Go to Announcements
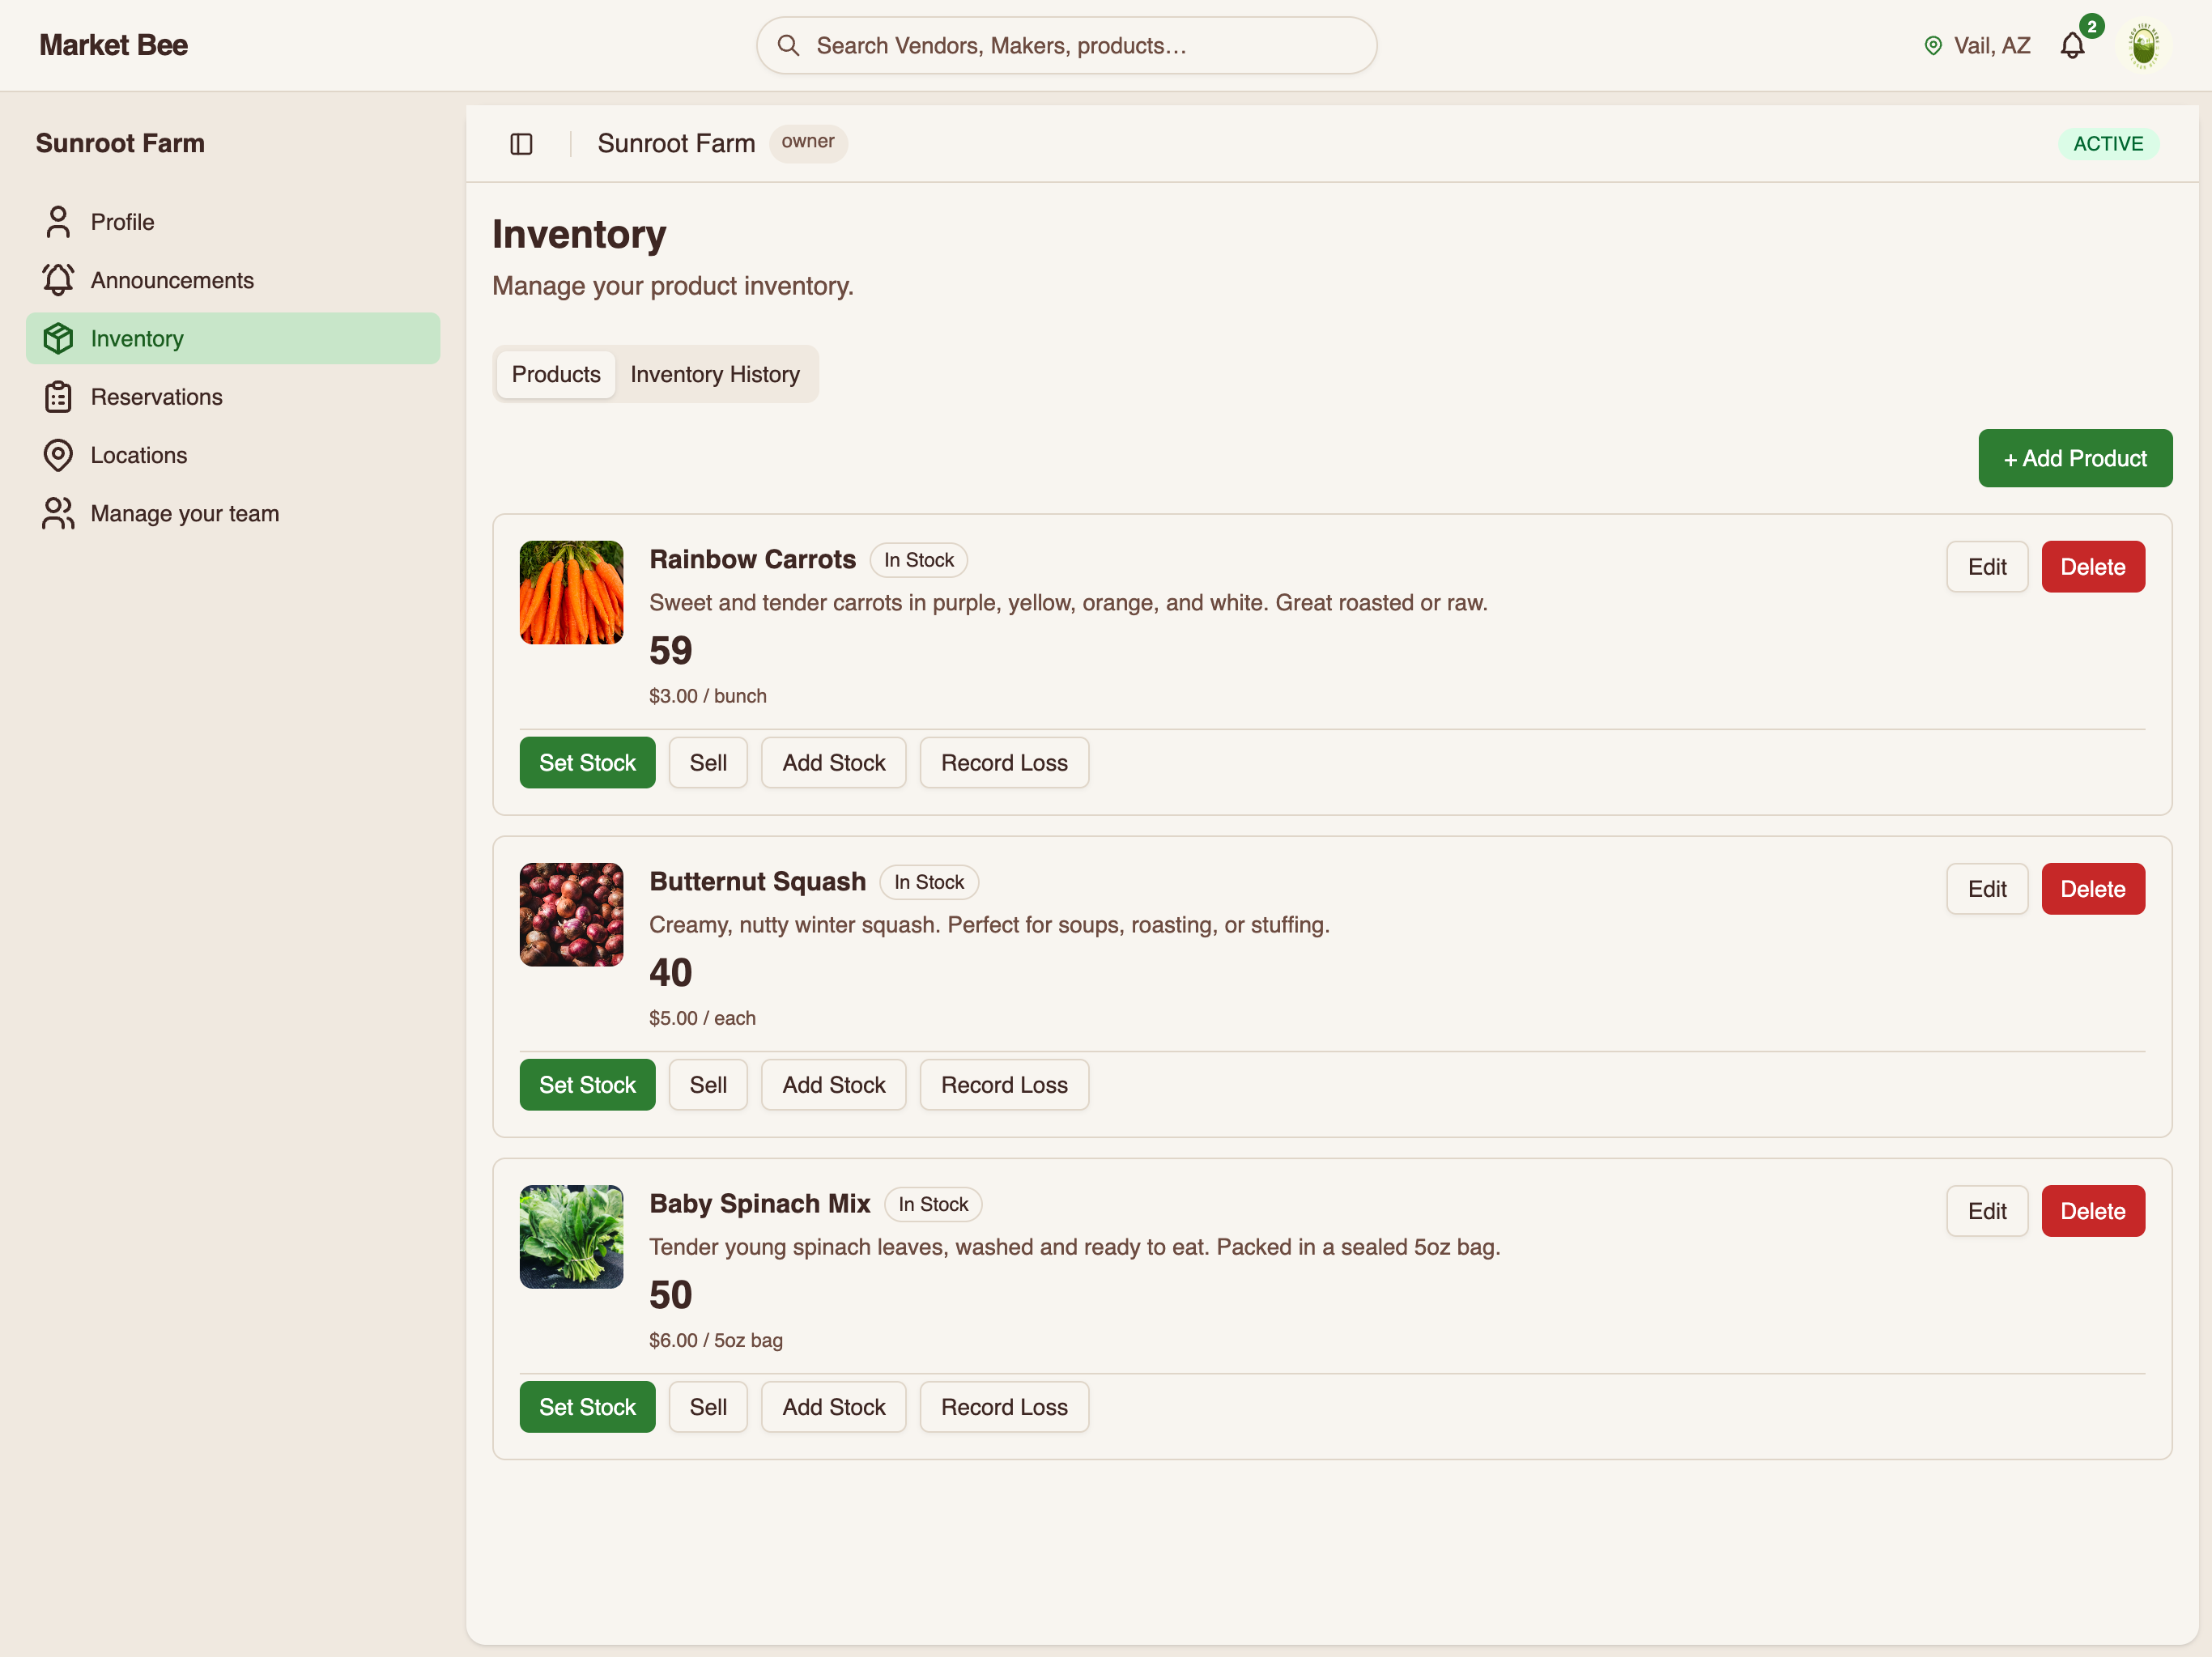This screenshot has width=2212, height=1657. pyautogui.click(x=233, y=280)
